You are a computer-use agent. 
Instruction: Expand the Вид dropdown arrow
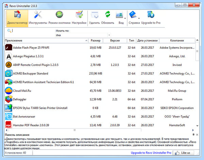point(125,18)
